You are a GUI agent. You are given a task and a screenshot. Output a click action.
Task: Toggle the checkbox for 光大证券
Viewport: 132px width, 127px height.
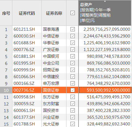tap(73, 124)
